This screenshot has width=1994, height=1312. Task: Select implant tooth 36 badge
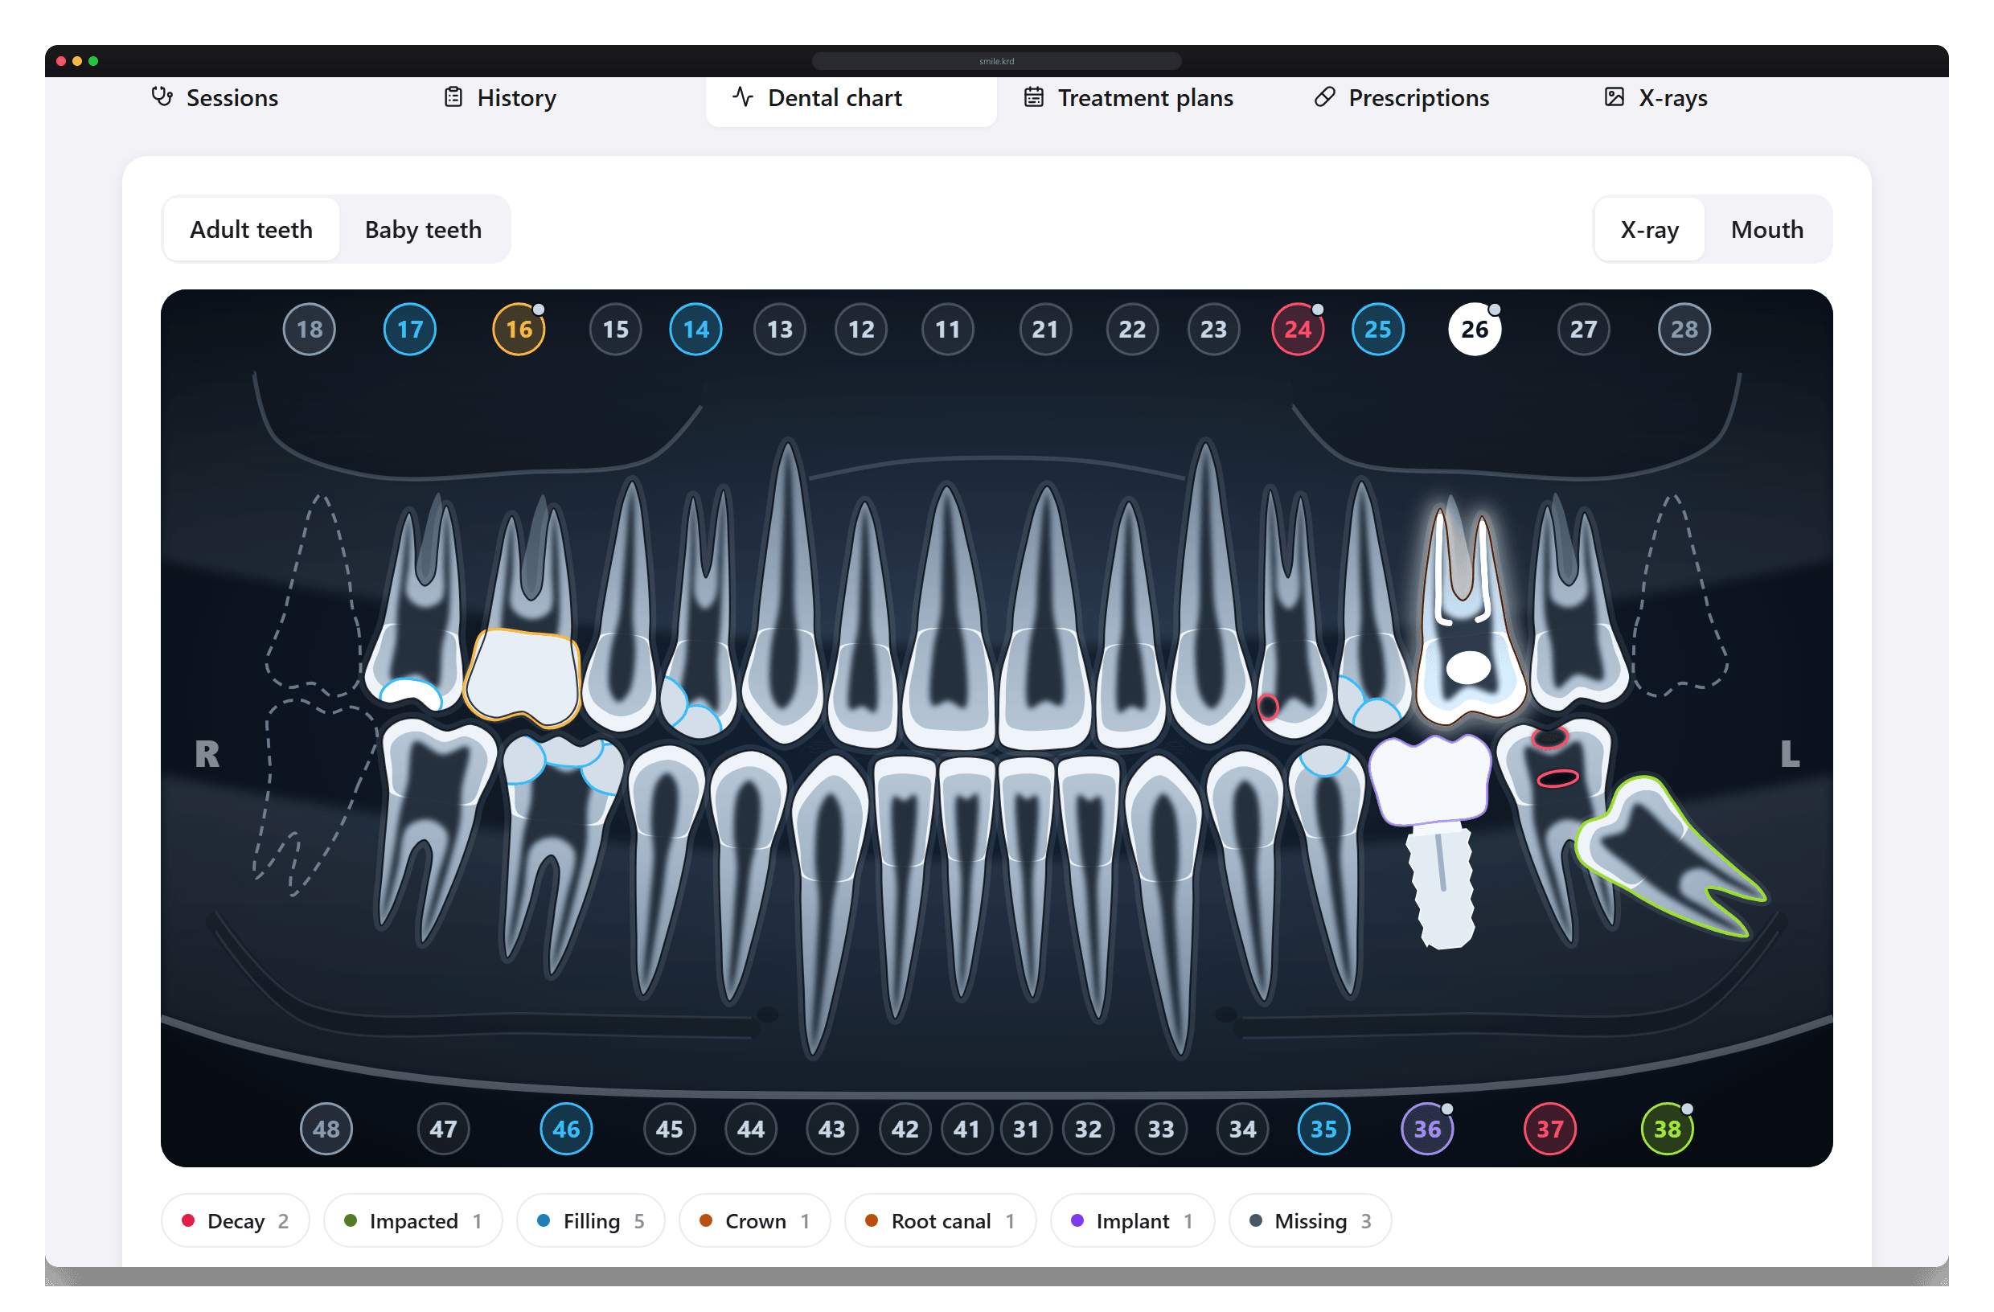[x=1428, y=1129]
